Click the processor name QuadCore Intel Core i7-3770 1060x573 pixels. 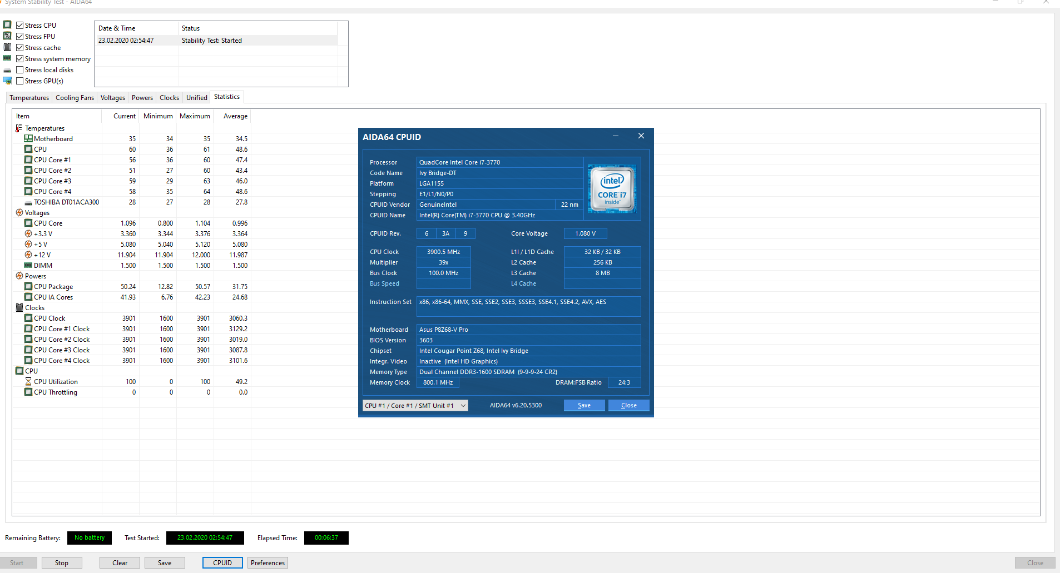tap(500, 162)
